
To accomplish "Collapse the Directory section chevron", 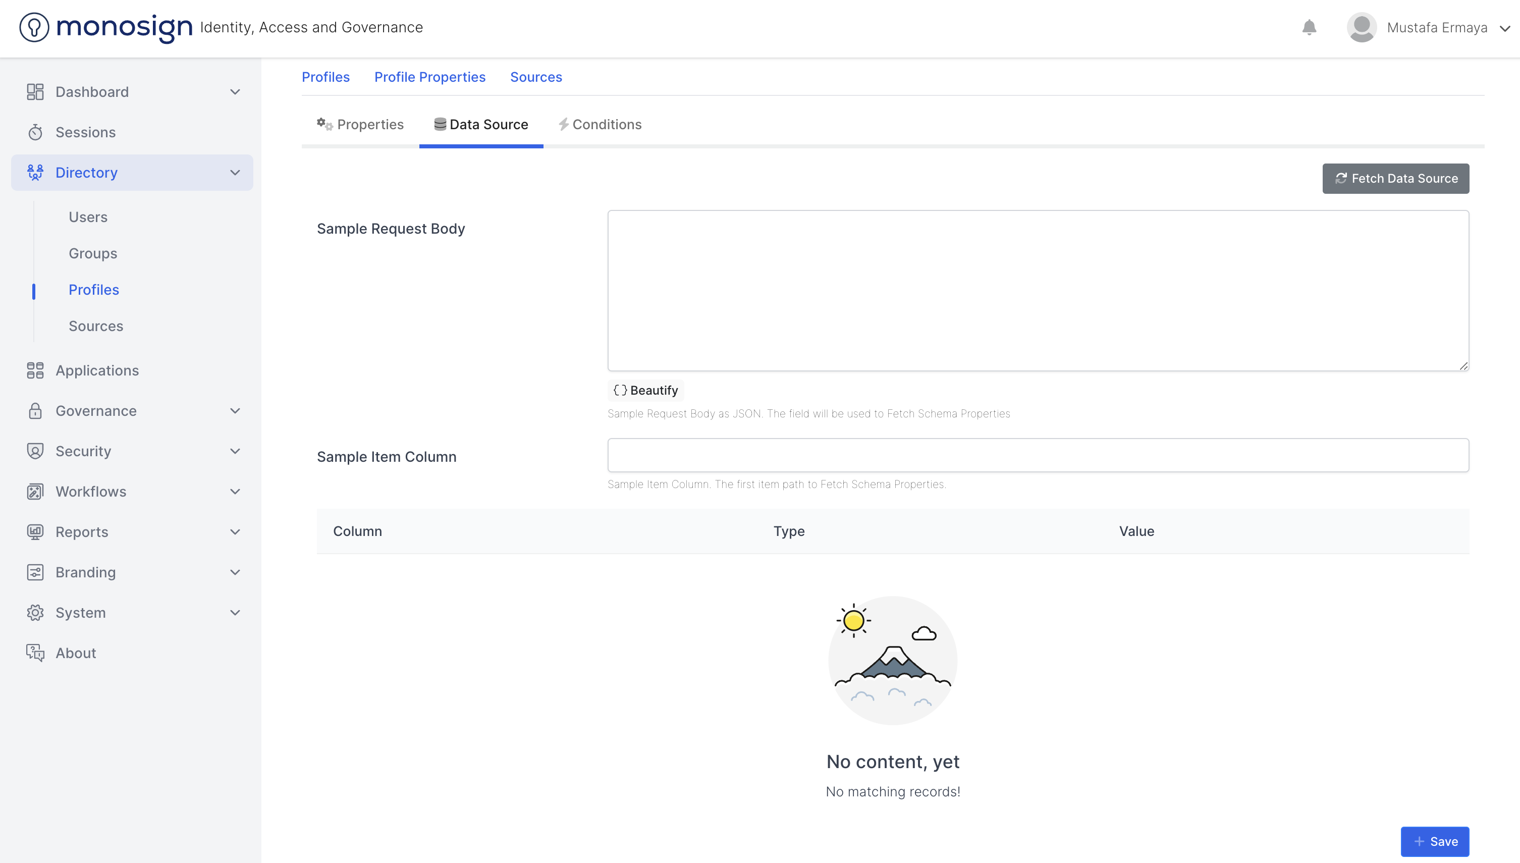I will [235, 173].
